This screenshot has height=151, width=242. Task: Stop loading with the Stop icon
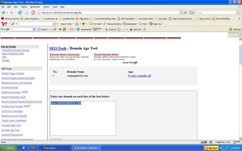(x=27, y=12)
